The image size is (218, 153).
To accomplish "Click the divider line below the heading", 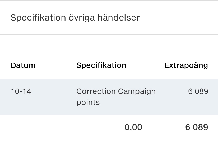I will point(109,34).
